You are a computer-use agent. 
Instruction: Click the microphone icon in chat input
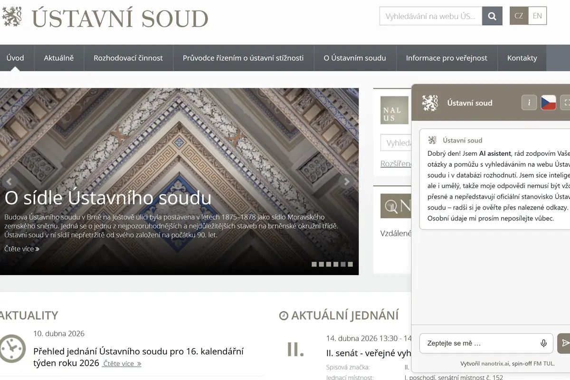(543, 343)
